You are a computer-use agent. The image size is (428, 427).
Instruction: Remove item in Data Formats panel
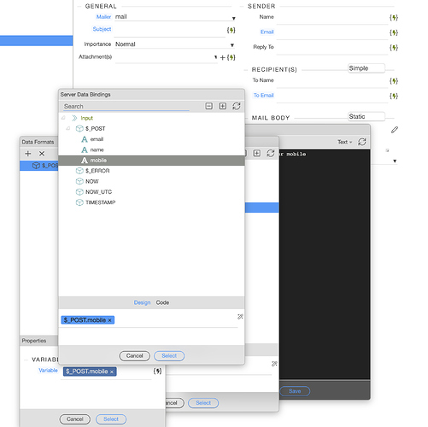tap(42, 154)
